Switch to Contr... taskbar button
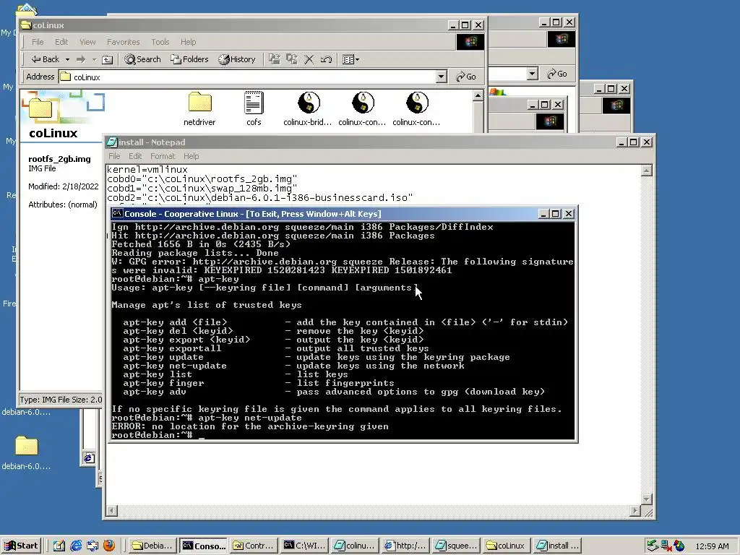Screen dimensions: 740x555 click(x=254, y=546)
